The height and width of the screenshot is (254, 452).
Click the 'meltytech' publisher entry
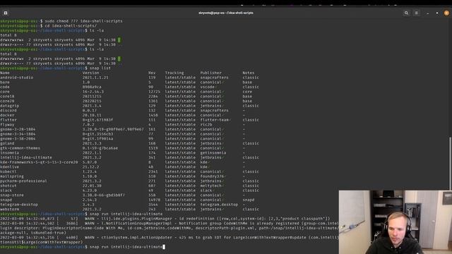(211, 186)
